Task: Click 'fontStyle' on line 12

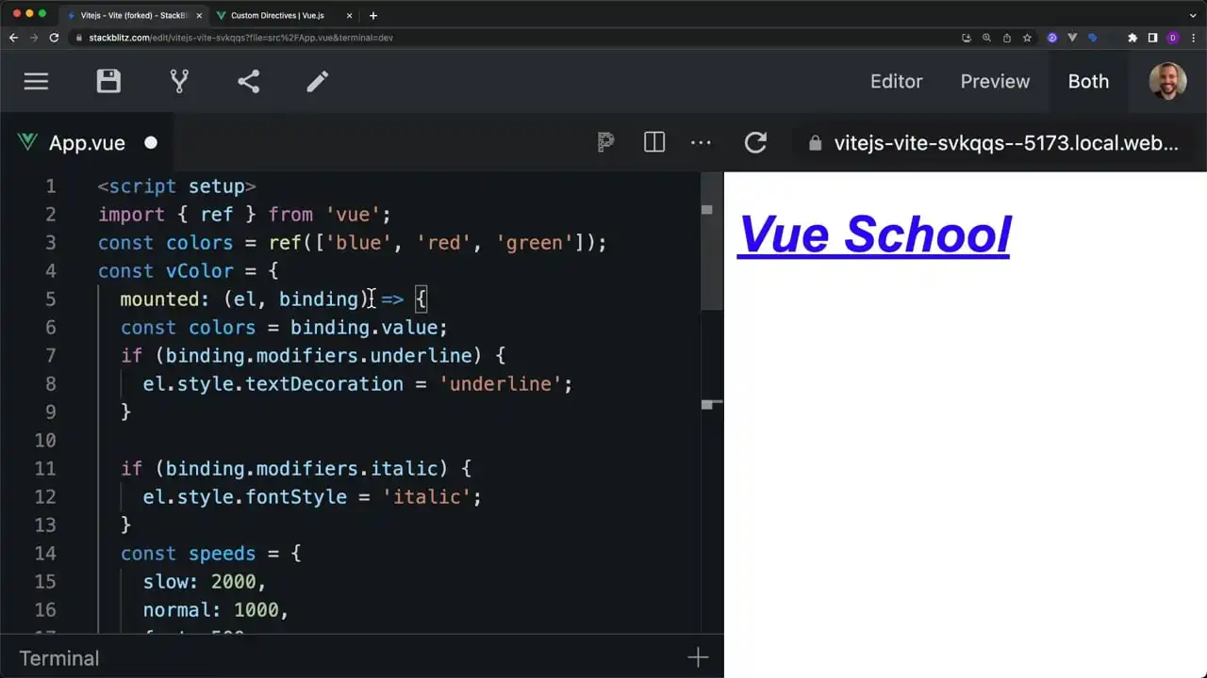Action: click(296, 496)
